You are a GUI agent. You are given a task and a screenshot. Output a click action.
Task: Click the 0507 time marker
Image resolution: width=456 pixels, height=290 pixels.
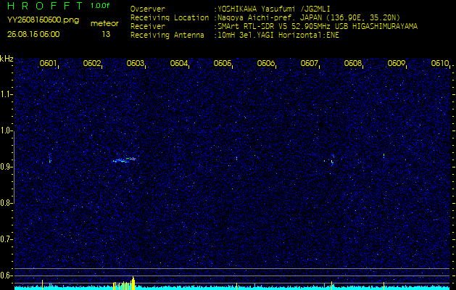tap(309, 63)
